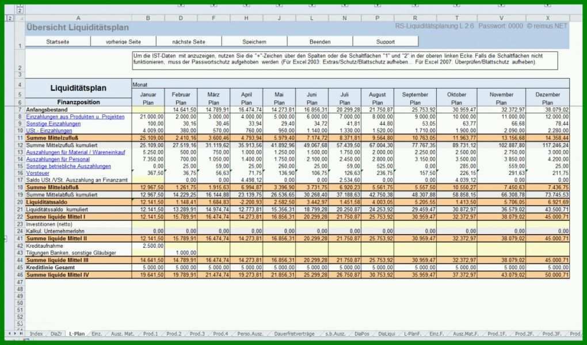Select Summe liquide Mittel IV Dezember 50.000,71
Image resolution: width=587 pixels, height=345 pixels.
[x=548, y=275]
